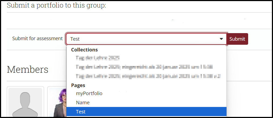The height and width of the screenshot is (118, 273).
Task: Choose the 'Name' page option
Action: click(x=83, y=102)
